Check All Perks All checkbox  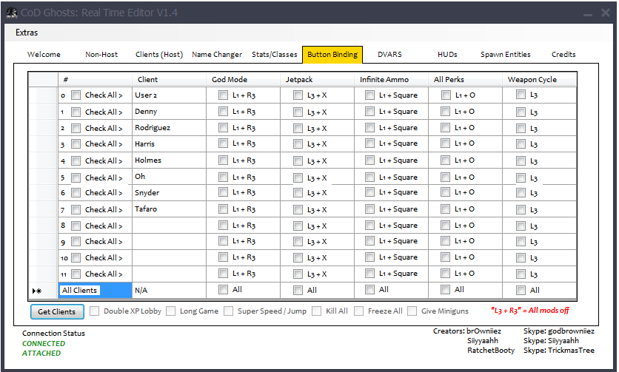click(445, 290)
